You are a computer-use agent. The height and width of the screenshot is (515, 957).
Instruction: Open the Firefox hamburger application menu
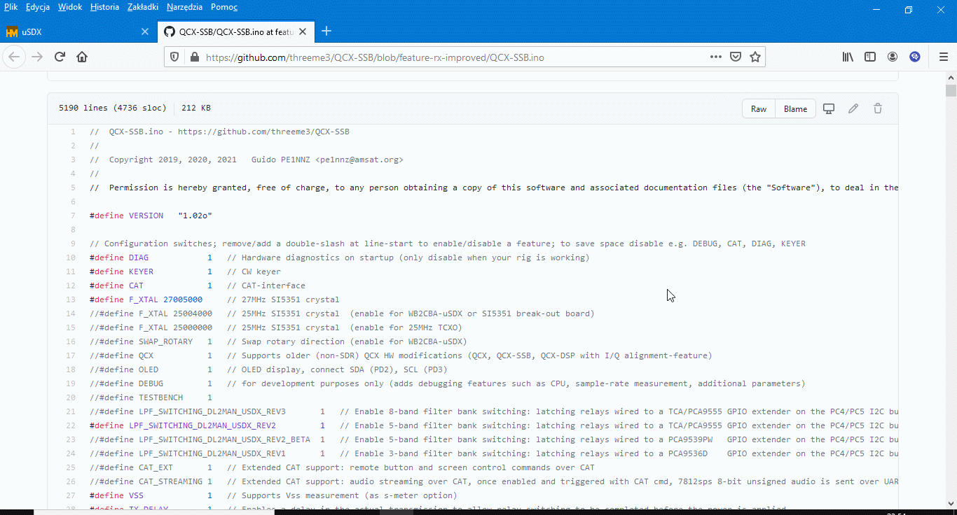coord(943,57)
